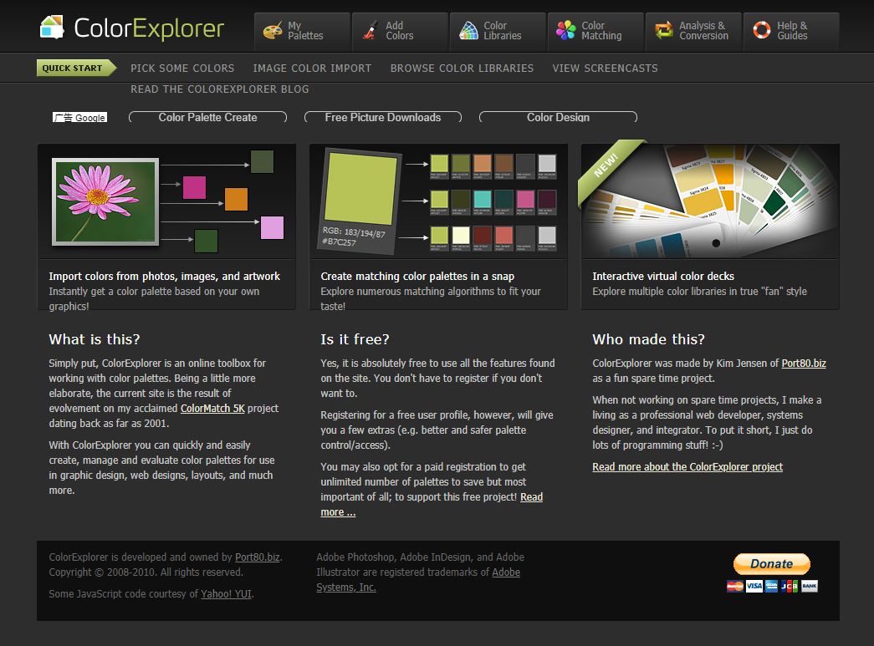Open View Screencasts link
Screen dimensions: 874x646
point(605,68)
